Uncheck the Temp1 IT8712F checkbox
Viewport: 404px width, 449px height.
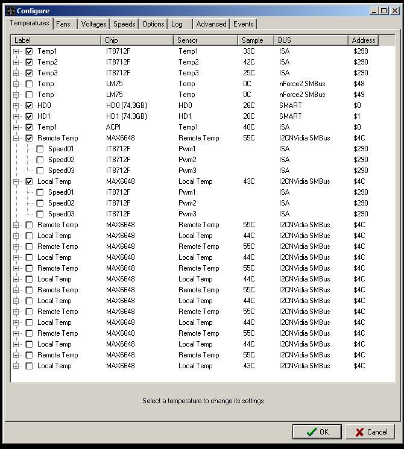coord(29,52)
